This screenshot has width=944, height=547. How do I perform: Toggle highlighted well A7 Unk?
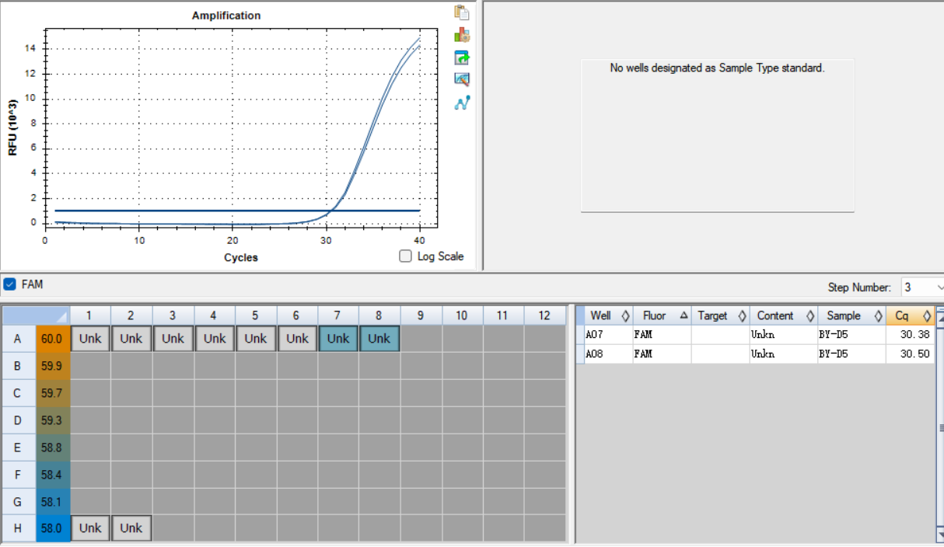coord(338,338)
